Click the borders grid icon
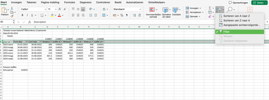 click(42, 15)
